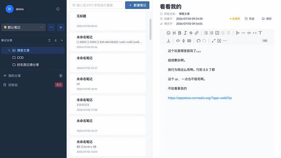The height and width of the screenshot is (158, 281).
Task: Open the 默认笔记 notebook dropdown
Action: [x=24, y=27]
